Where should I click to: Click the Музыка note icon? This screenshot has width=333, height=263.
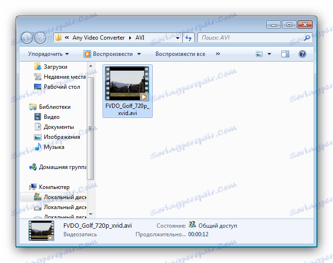click(38, 147)
